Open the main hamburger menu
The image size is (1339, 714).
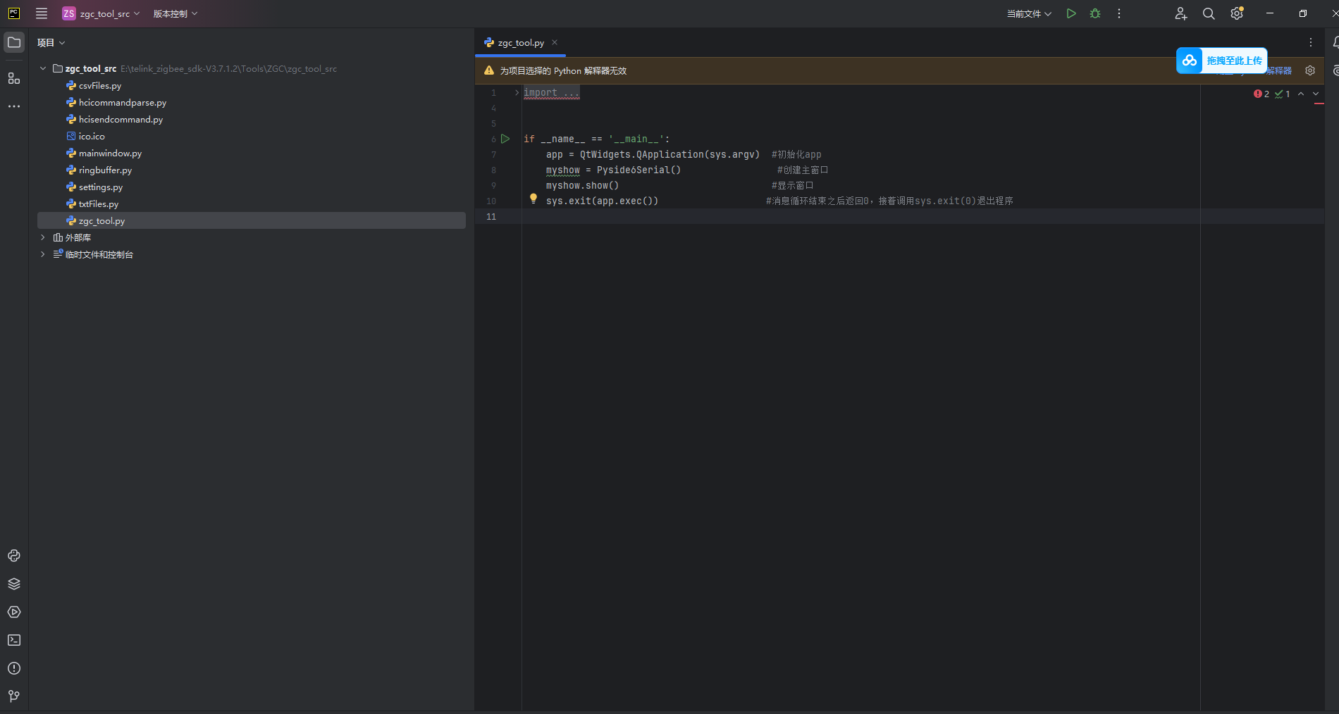[42, 13]
